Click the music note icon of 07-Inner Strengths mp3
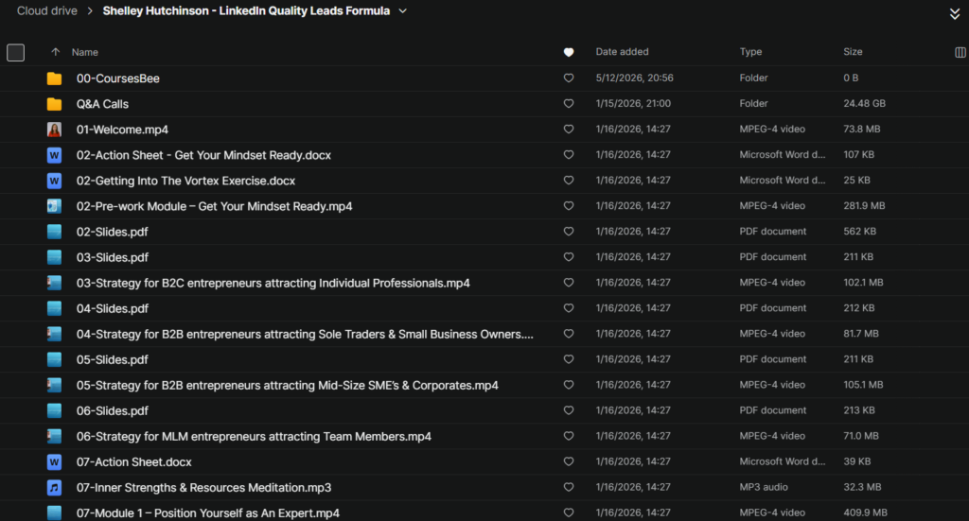The height and width of the screenshot is (521, 969). [x=54, y=488]
